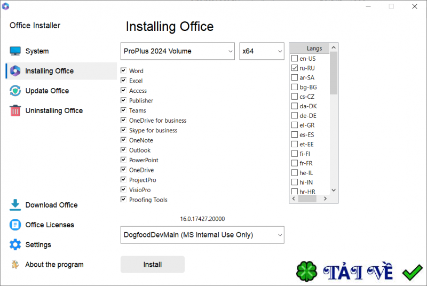
Task: Check the he-IL language
Action: click(x=295, y=172)
